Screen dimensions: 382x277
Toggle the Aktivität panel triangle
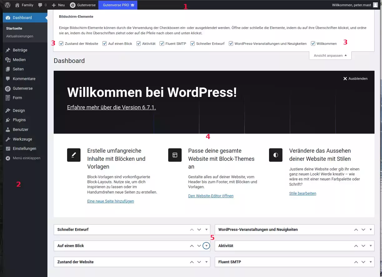[x=370, y=246]
